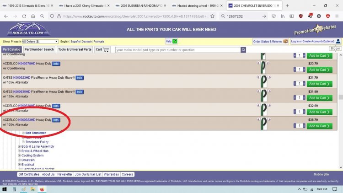
Task: Bookmark this page with the star icon
Action: pos(212,16)
